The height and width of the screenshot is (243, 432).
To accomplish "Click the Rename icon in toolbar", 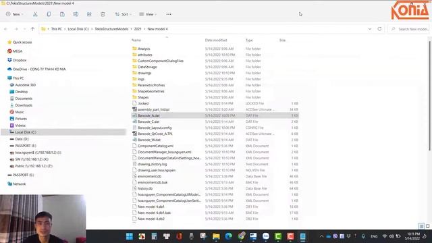I will click(76, 14).
